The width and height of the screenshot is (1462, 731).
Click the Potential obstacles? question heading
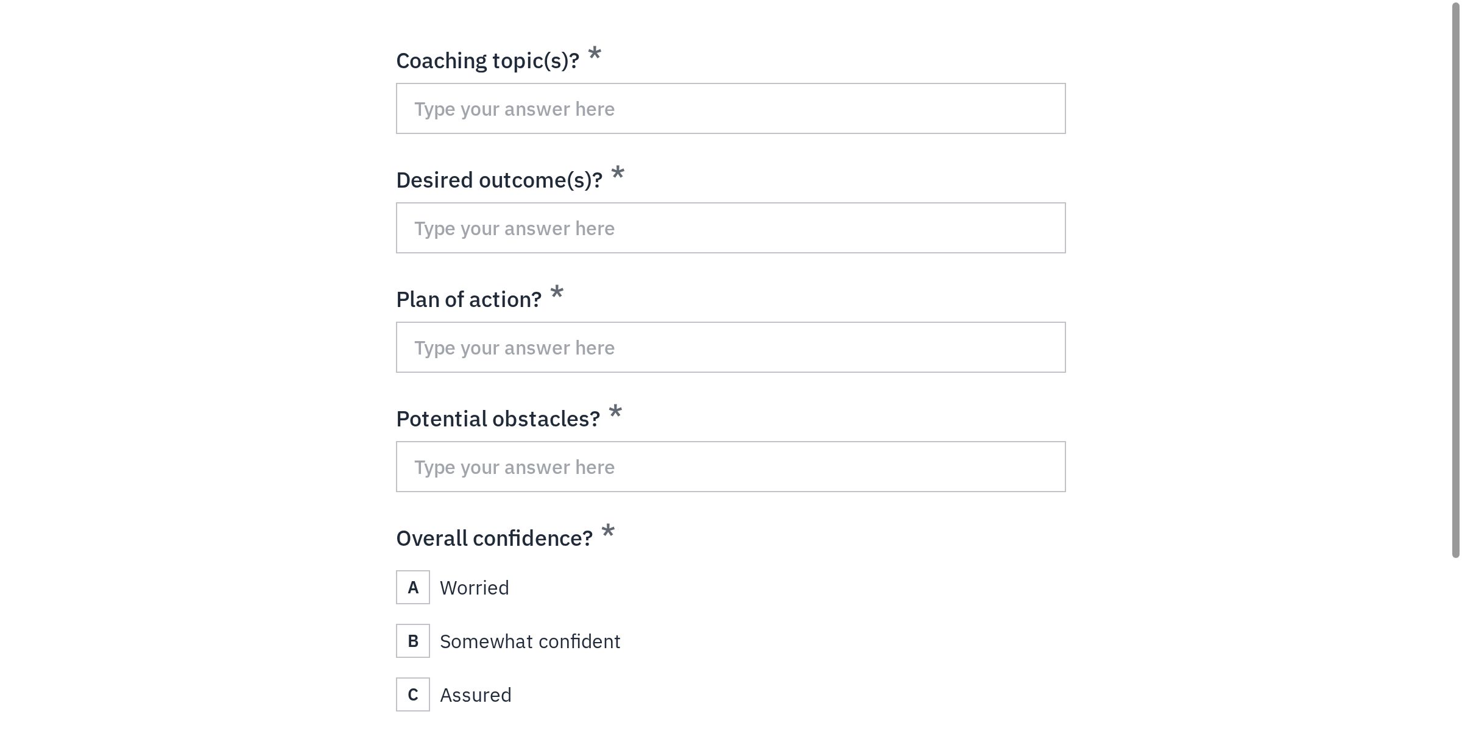pyautogui.click(x=498, y=418)
